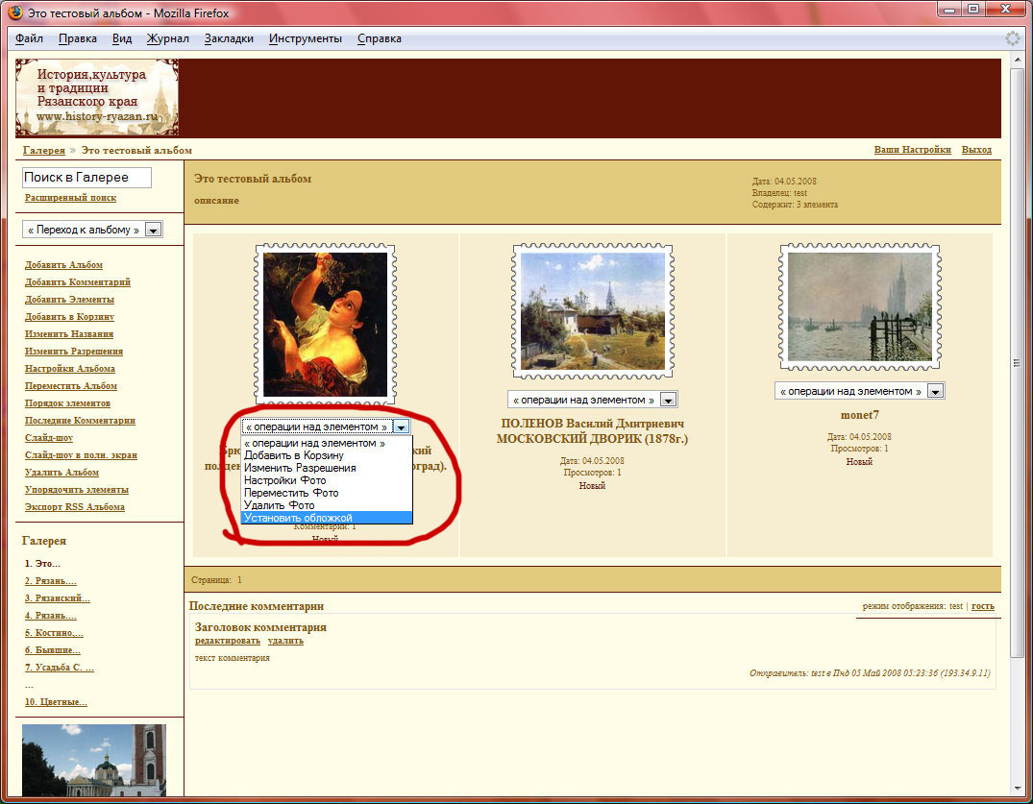Image resolution: width=1033 pixels, height=804 pixels.
Task: Click Упорядочить элементы link
Action: point(77,489)
